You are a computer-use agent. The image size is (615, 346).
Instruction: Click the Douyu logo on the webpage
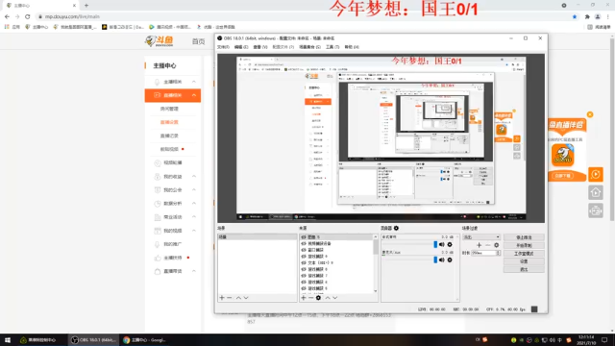click(160, 40)
